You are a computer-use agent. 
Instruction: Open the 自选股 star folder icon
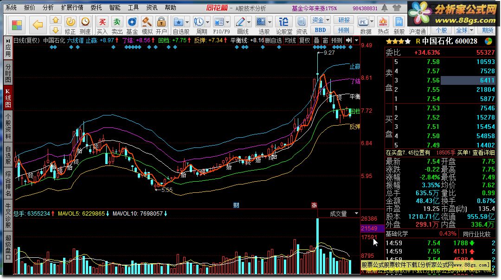click(x=178, y=22)
